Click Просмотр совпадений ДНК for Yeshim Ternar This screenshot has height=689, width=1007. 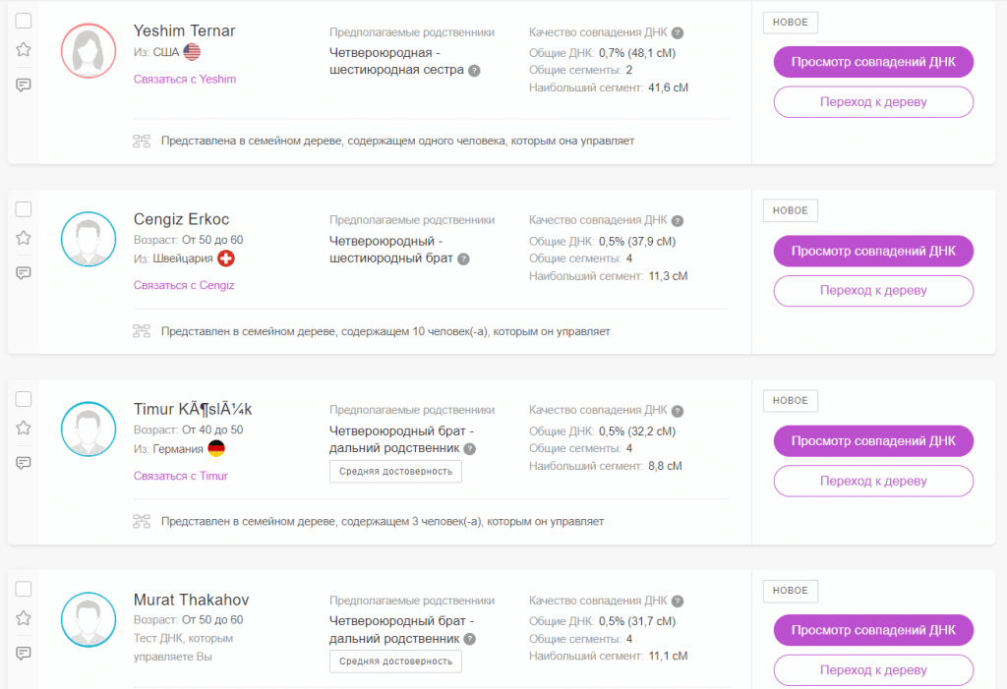click(x=873, y=62)
